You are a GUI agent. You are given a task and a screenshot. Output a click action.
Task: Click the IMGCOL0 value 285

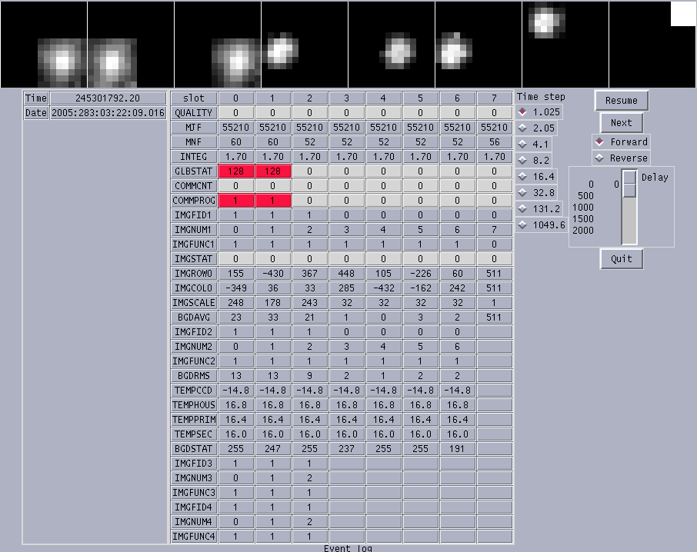[346, 288]
